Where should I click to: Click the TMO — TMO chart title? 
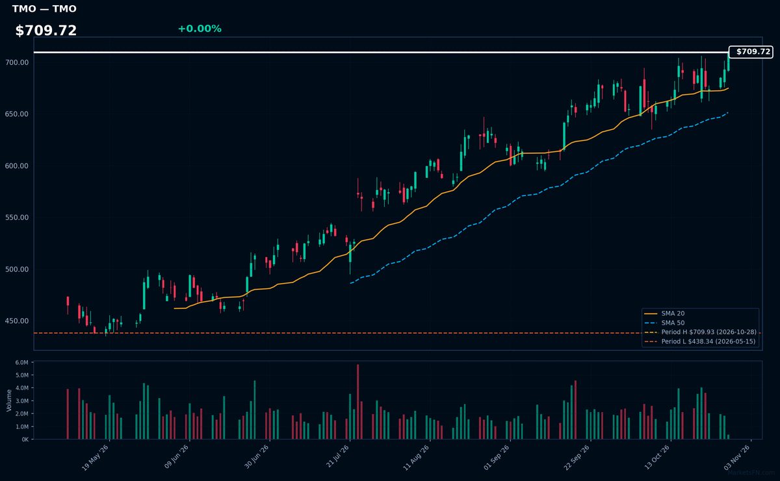pos(44,9)
